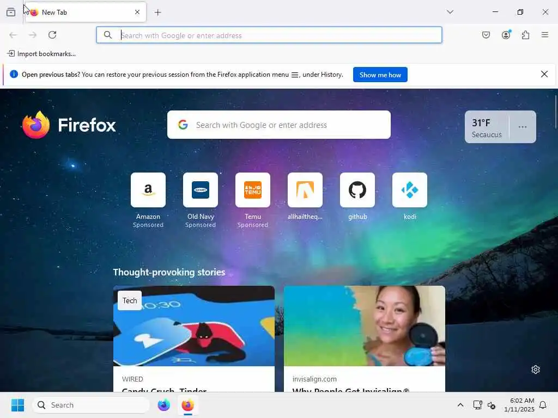Image resolution: width=558 pixels, height=418 pixels.
Task: Select the New Tab tab
Action: (x=86, y=12)
